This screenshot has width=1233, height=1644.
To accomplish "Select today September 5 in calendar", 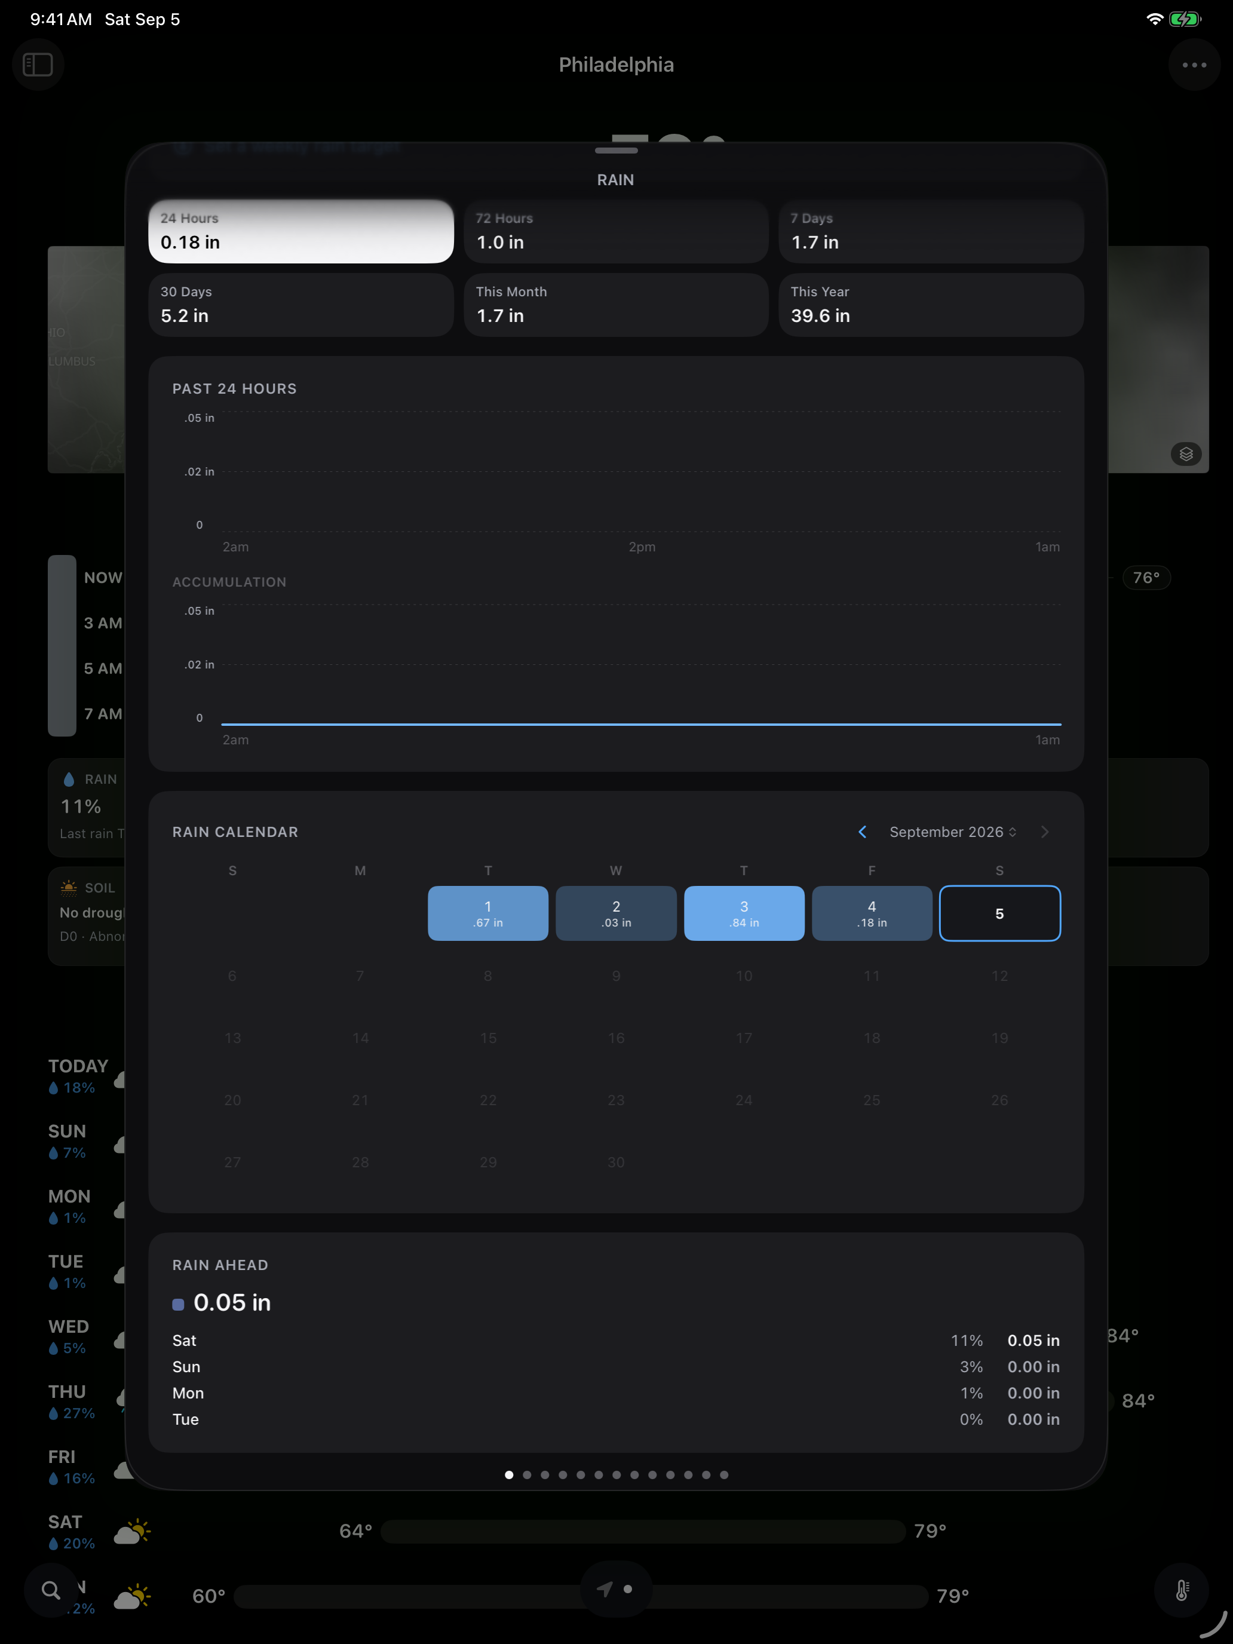I will (999, 913).
